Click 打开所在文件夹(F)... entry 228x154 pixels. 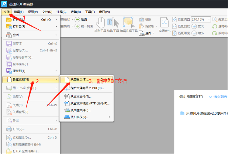[x=31, y=151]
